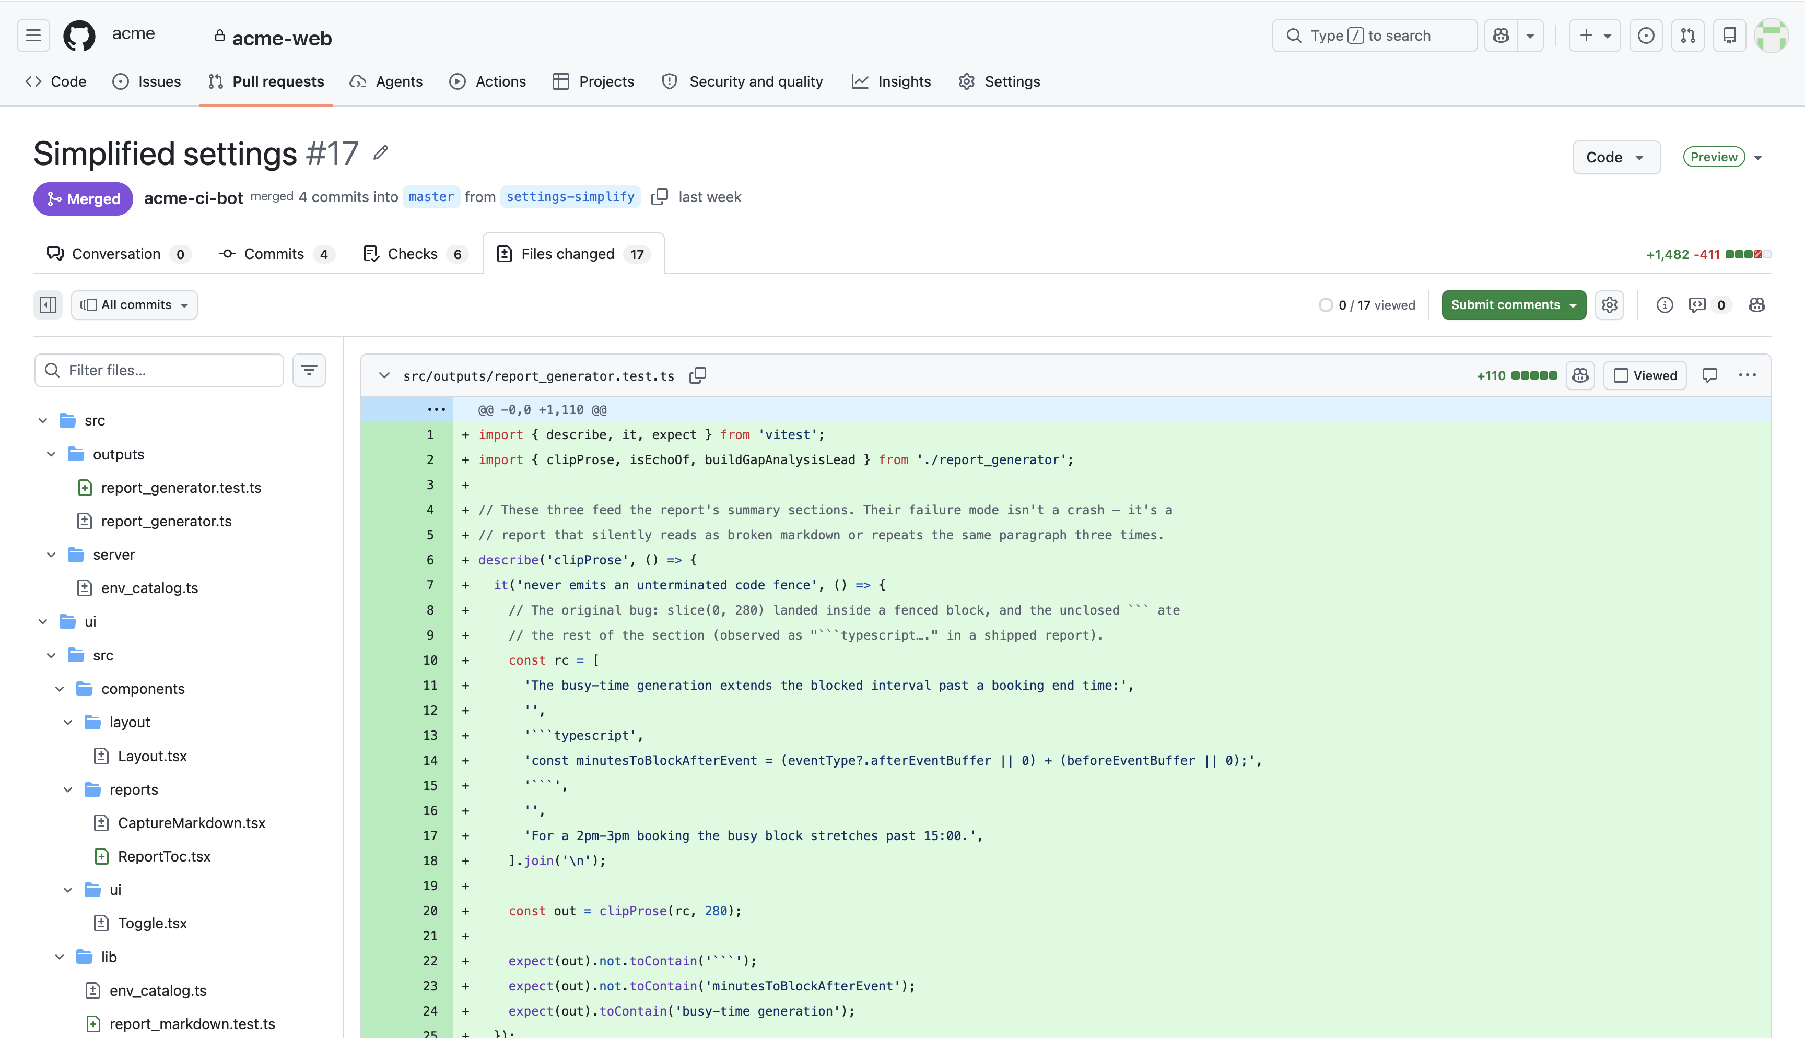The height and width of the screenshot is (1038, 1805).
Task: Open the Insights repository tab
Action: click(x=891, y=82)
